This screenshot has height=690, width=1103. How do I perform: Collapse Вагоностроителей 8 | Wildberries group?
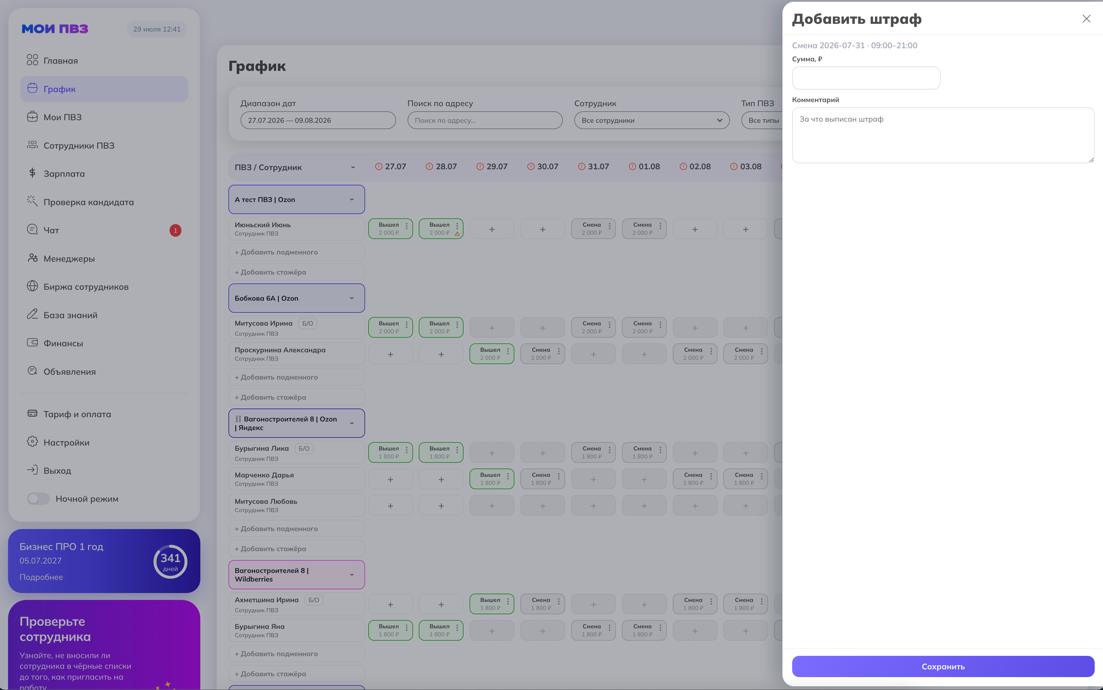point(352,575)
